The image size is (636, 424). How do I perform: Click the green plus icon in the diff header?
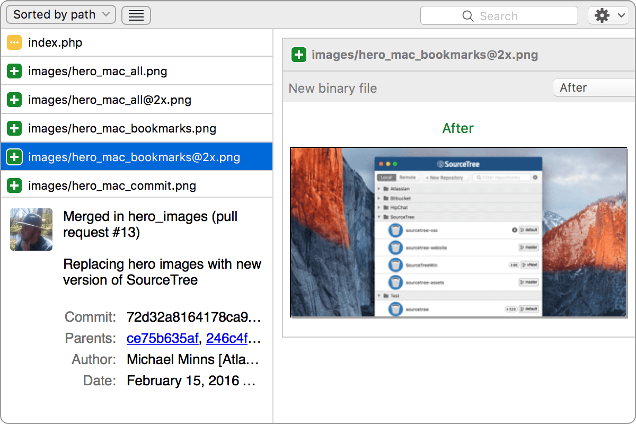(299, 55)
